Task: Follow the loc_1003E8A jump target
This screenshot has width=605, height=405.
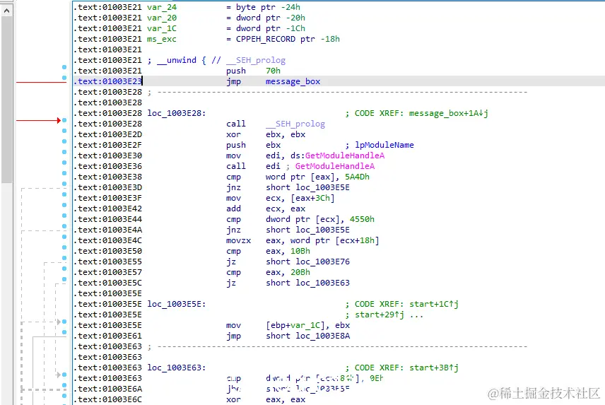Action: 322,336
